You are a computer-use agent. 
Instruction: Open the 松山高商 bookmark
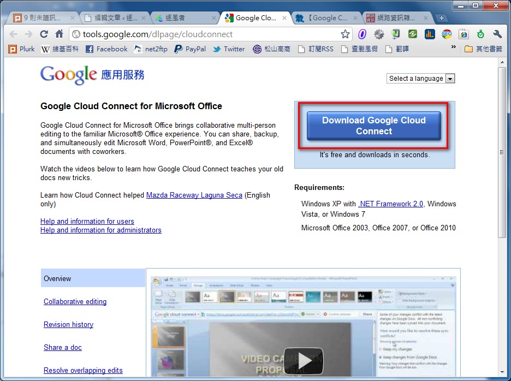271,49
